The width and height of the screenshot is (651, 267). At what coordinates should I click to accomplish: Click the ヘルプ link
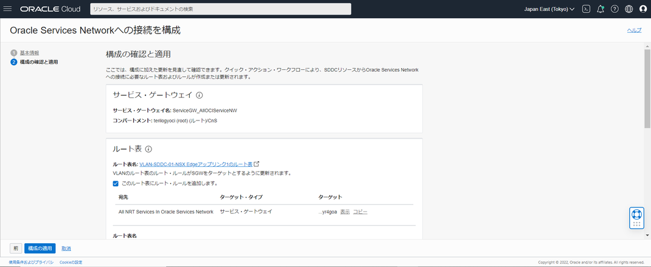click(x=634, y=30)
